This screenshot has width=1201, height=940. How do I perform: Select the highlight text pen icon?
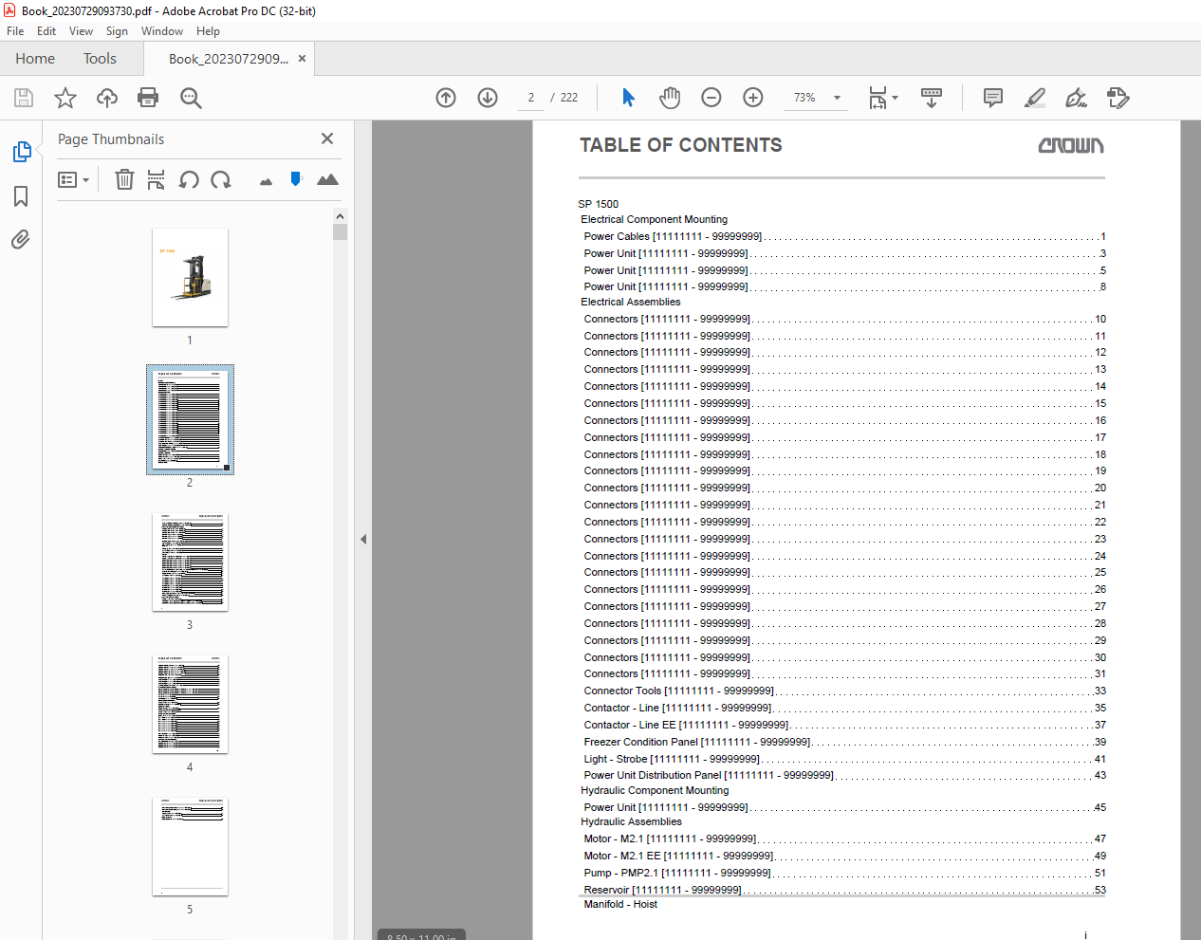point(1035,98)
